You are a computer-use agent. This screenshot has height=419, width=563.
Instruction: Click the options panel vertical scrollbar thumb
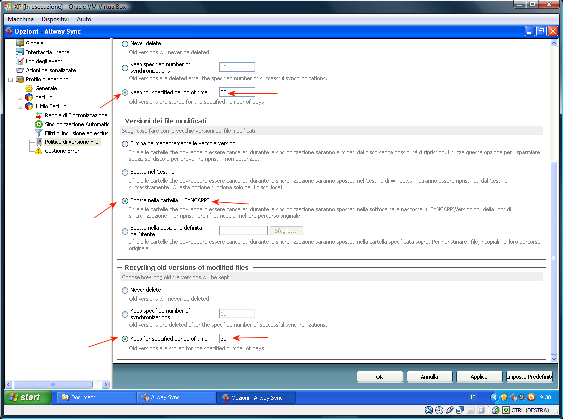click(554, 258)
